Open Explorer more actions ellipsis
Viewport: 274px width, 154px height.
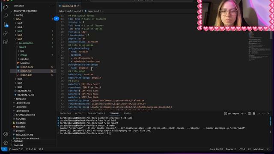click(52, 6)
